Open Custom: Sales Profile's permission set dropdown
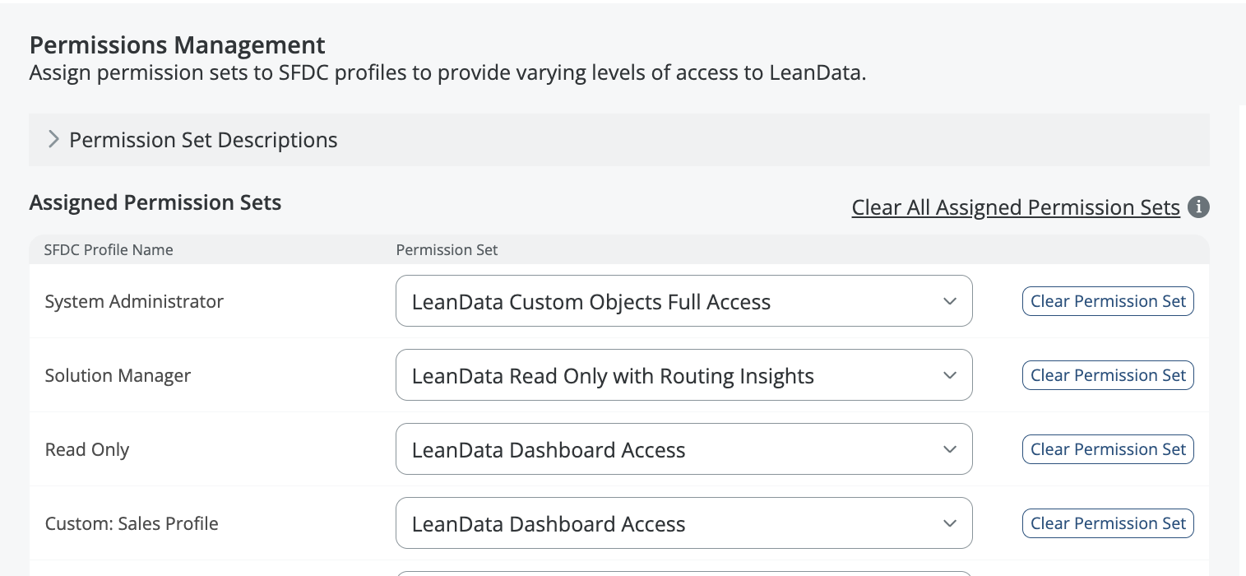 549,524
